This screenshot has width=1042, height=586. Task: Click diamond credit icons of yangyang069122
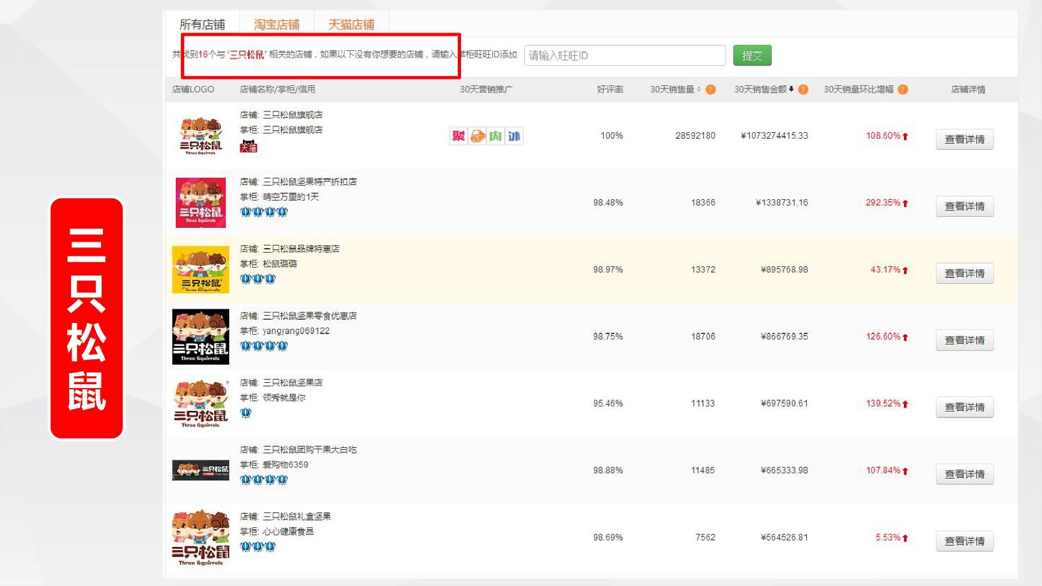pyautogui.click(x=264, y=346)
